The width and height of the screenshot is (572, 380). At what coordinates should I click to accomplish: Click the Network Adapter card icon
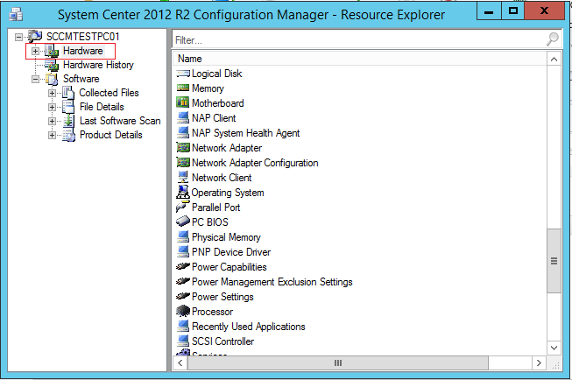(x=183, y=147)
